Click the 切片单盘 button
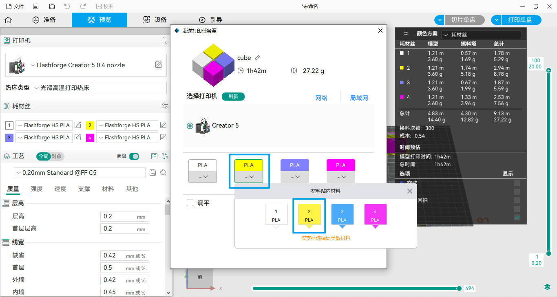Screen dimensions: 557x297 [464, 20]
